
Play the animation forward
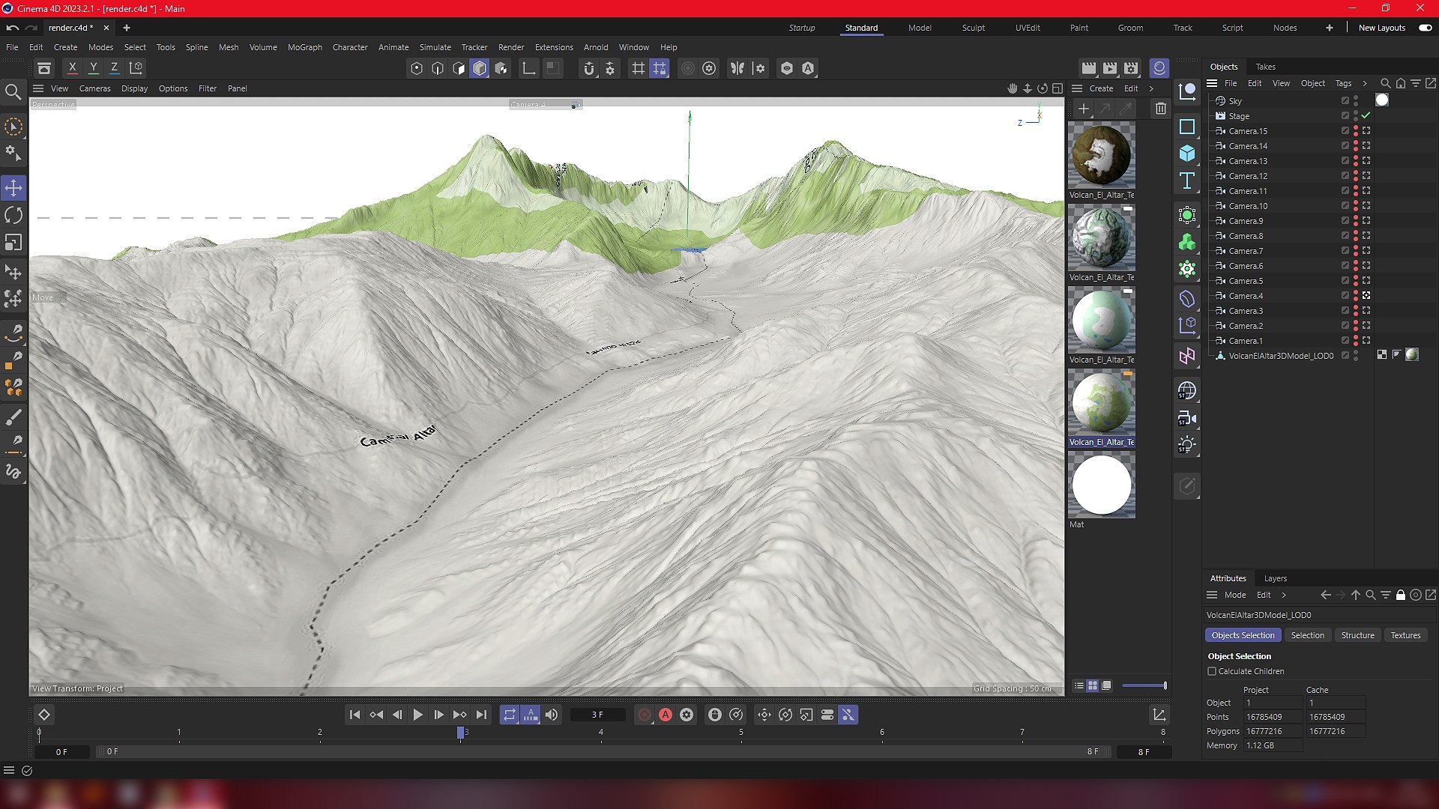click(x=417, y=715)
